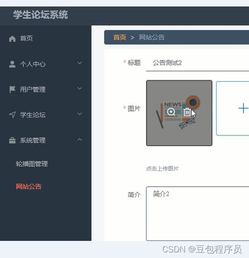The image size is (249, 258).
Task: Click 网站公告 in the breadcrumb
Action: click(152, 37)
